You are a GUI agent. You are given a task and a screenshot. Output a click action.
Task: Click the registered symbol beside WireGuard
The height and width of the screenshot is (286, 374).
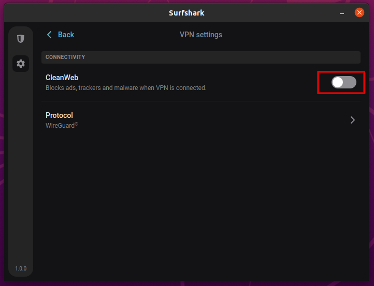76,124
